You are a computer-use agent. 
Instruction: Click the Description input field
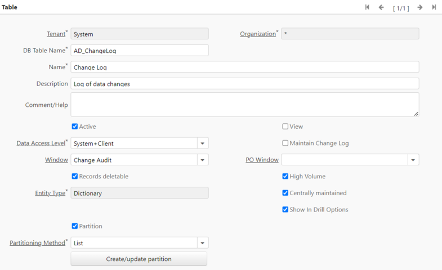click(244, 84)
